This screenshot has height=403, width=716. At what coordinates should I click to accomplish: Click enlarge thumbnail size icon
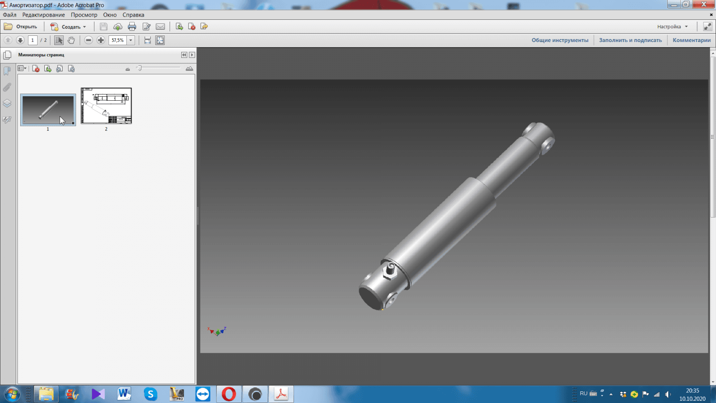click(x=189, y=69)
